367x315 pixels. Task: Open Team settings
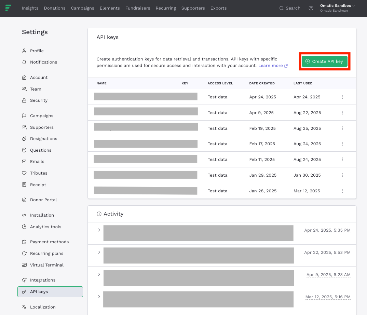(31, 89)
